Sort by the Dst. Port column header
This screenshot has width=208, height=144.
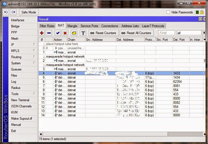[x=181, y=40]
